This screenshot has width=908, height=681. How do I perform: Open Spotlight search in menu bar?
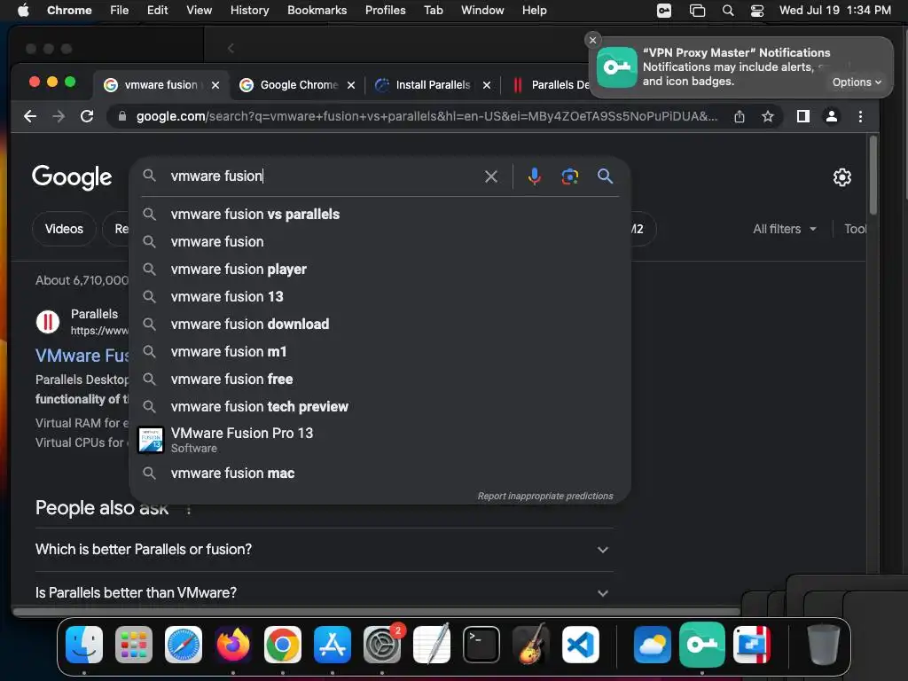pyautogui.click(x=728, y=11)
